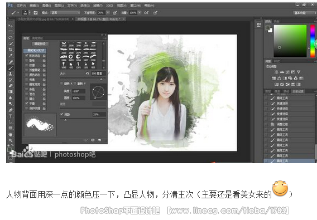This screenshot has height=220, width=317.
Task: Select the Quick Selection tool
Action: (x=10, y=43)
